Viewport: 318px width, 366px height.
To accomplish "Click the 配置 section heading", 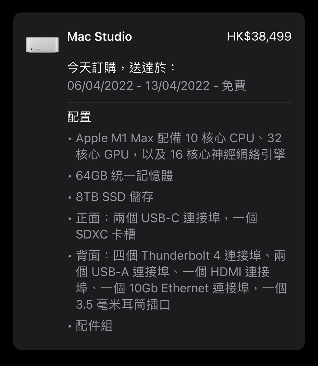I will (x=79, y=117).
